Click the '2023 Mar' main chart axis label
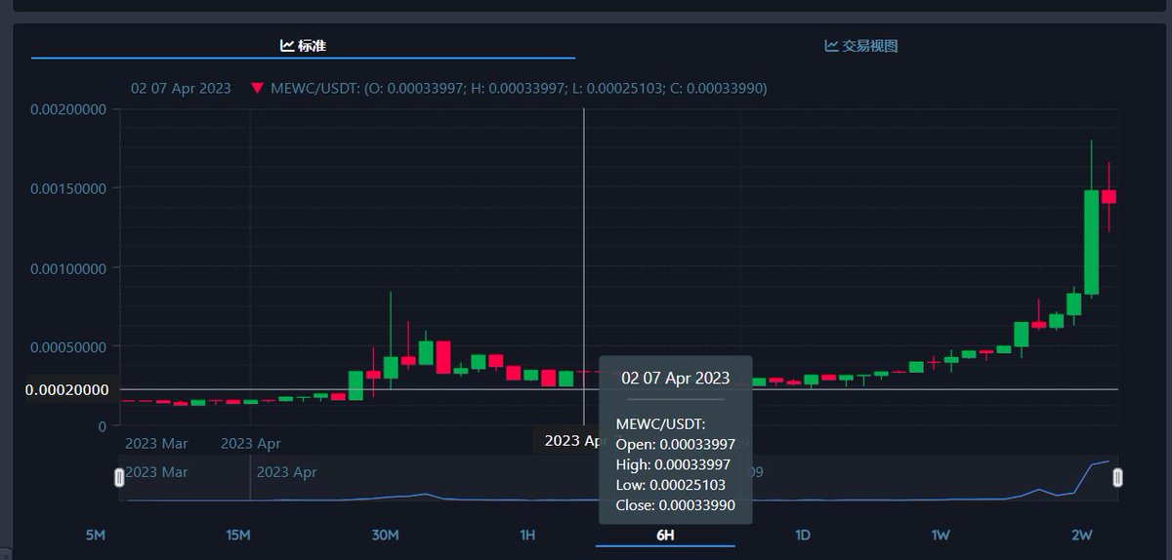This screenshot has height=560, width=1172. point(156,443)
